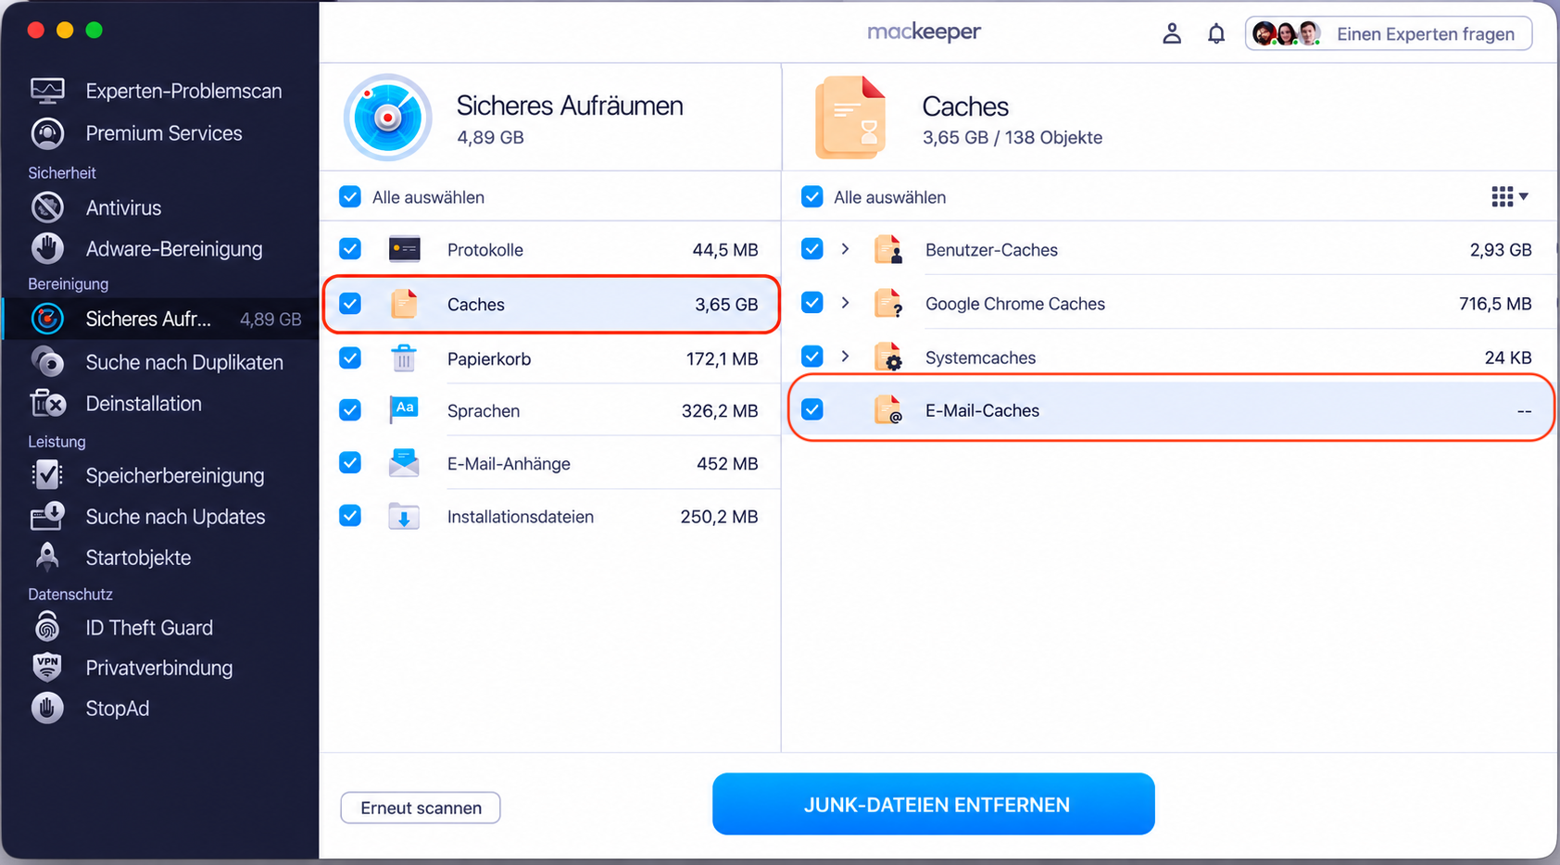
Task: Select the Sprachen 326,2 MB row
Action: pos(552,410)
